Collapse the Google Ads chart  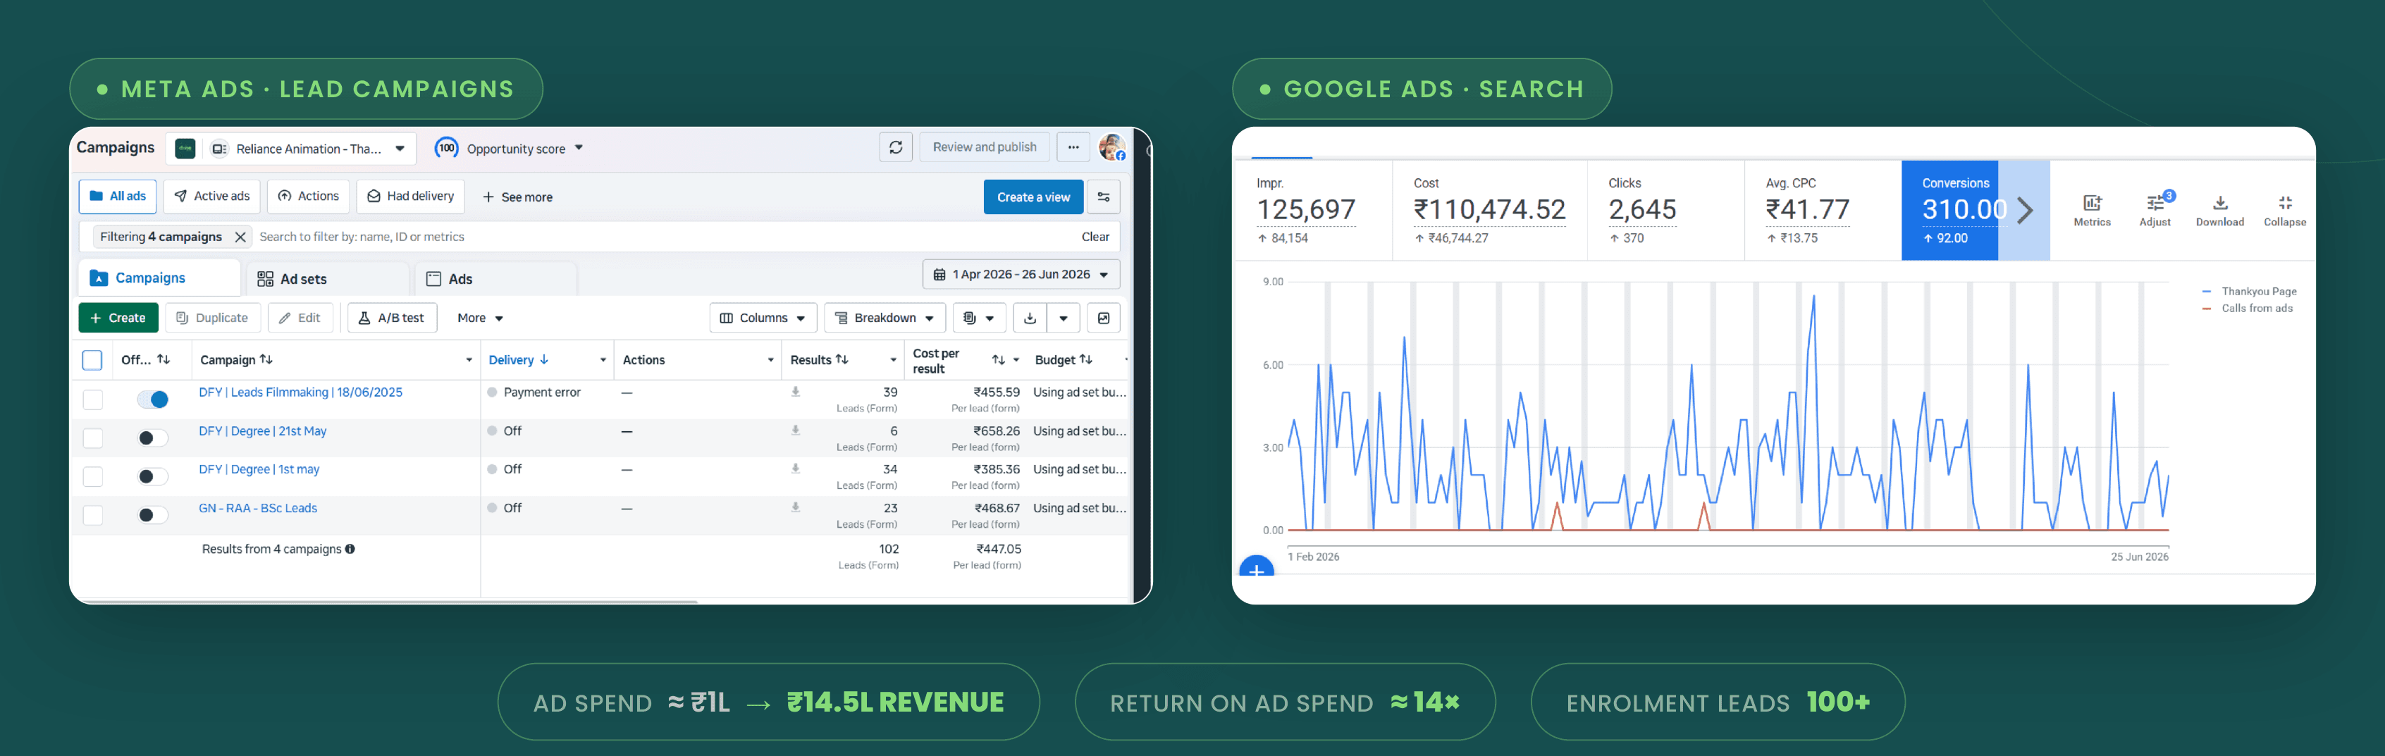pyautogui.click(x=2284, y=210)
